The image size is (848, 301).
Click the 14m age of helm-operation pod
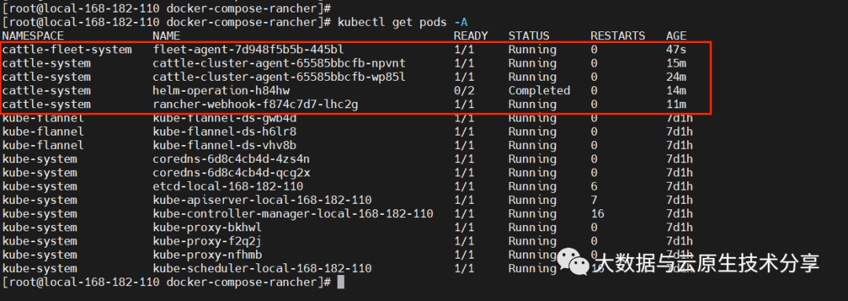pyautogui.click(x=676, y=91)
